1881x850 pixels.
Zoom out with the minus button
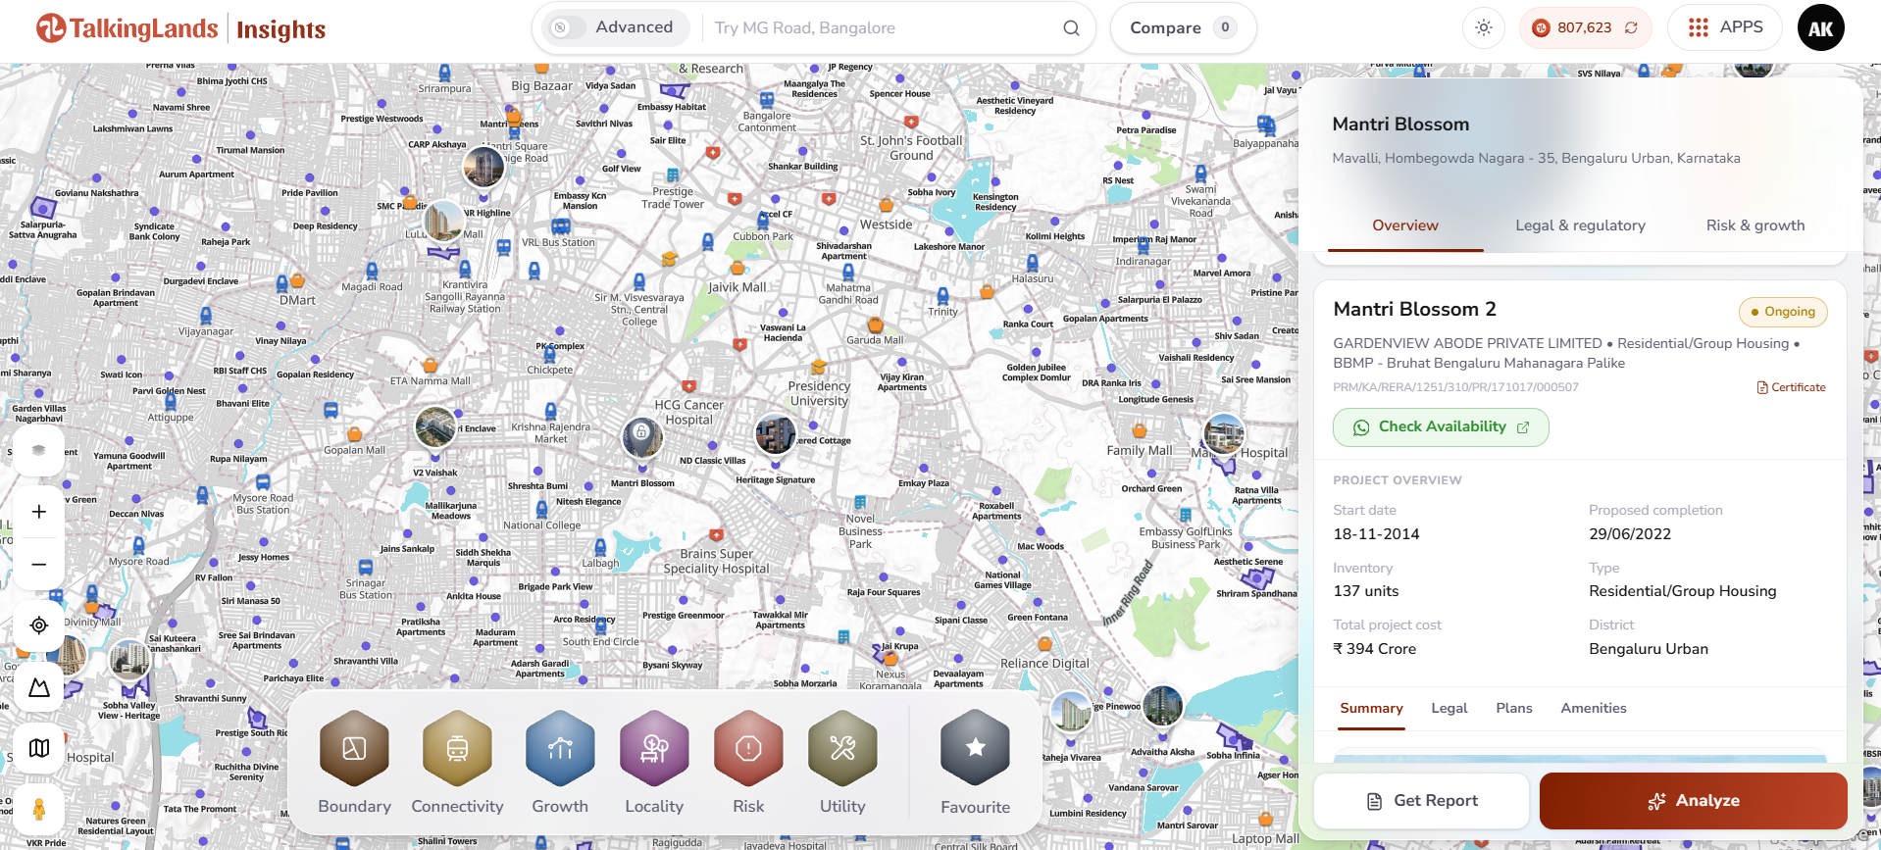tap(39, 564)
